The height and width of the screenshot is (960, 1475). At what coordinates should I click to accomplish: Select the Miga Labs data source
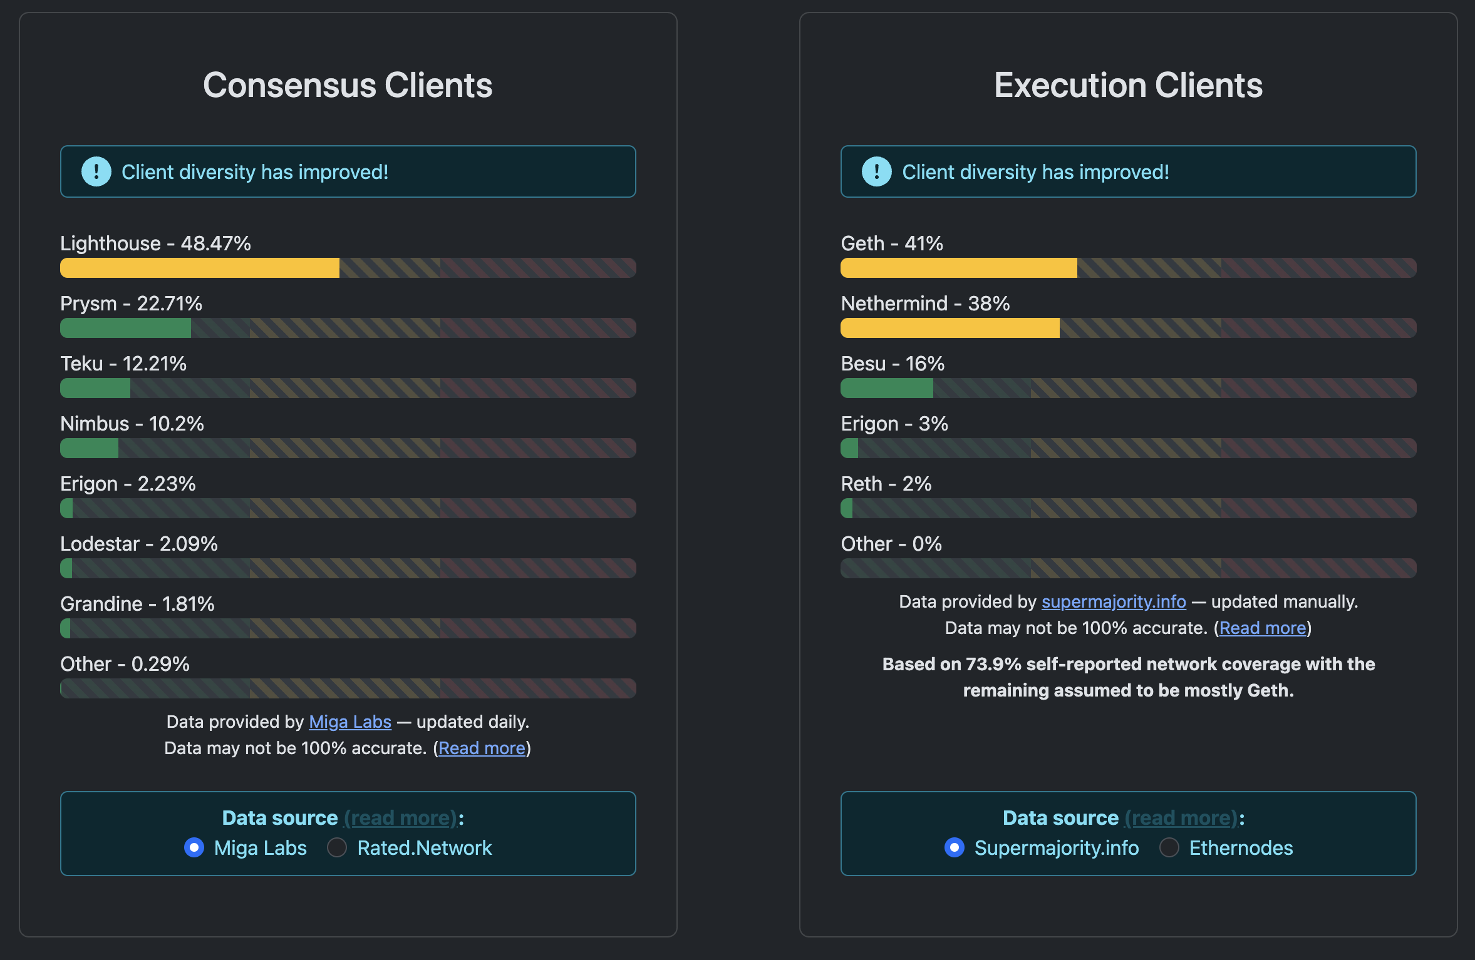[194, 847]
